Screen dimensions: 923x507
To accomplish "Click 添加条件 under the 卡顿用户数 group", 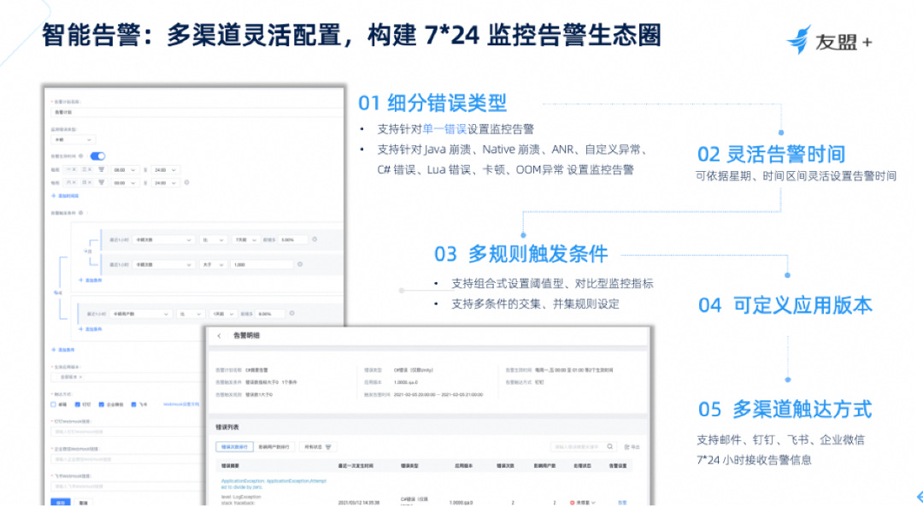I will click(91, 329).
